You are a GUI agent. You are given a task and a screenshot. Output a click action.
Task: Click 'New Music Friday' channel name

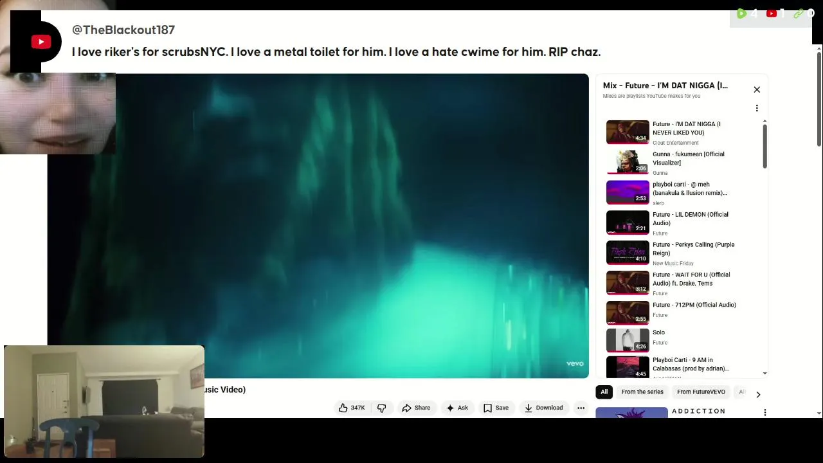click(x=673, y=263)
